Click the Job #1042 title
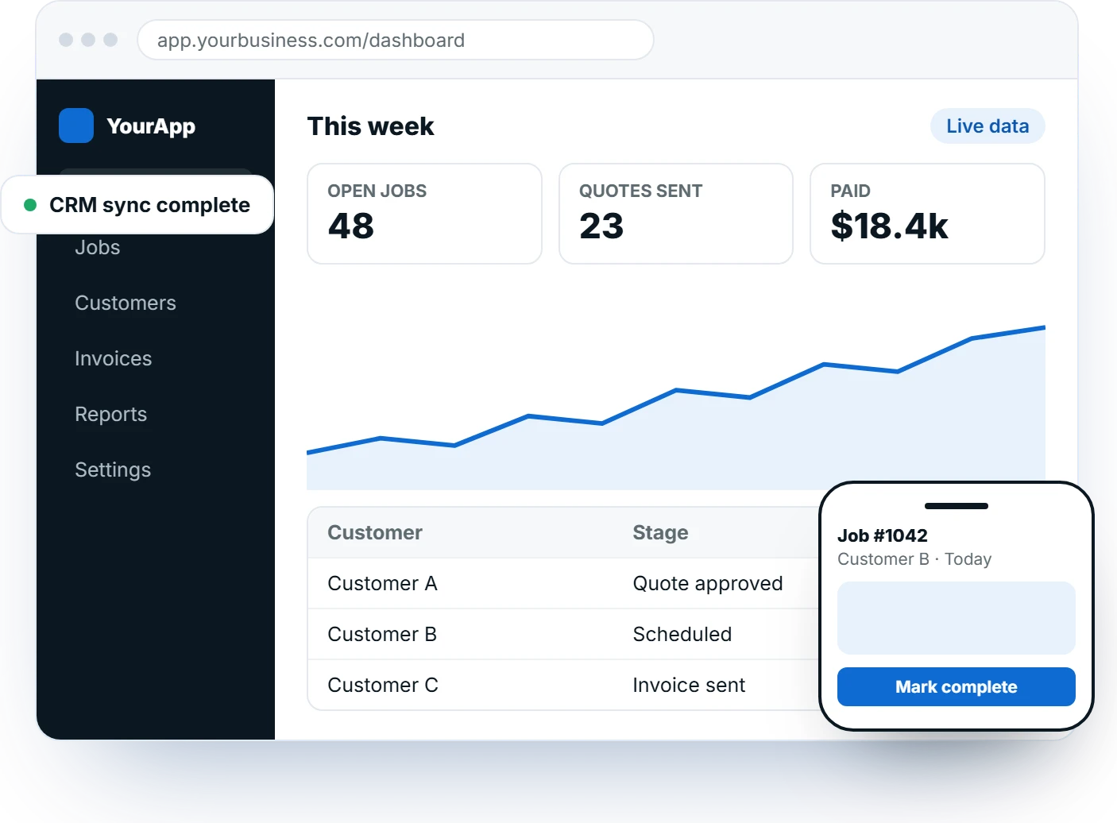Screen dimensions: 1117x823 pyautogui.click(x=883, y=535)
